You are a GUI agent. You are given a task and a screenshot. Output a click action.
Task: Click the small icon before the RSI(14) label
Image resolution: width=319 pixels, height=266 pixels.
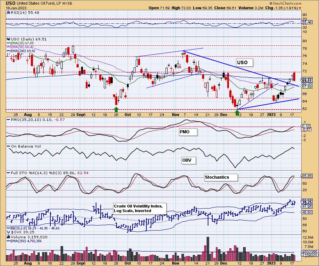9,12
